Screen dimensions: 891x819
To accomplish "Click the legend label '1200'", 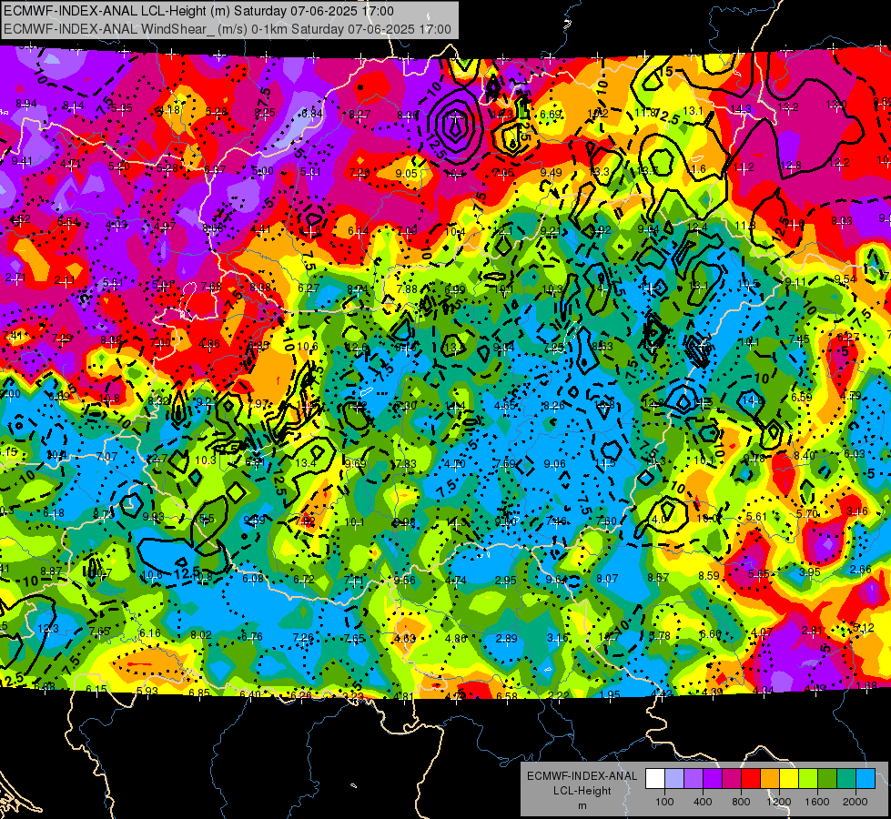I will [x=779, y=802].
